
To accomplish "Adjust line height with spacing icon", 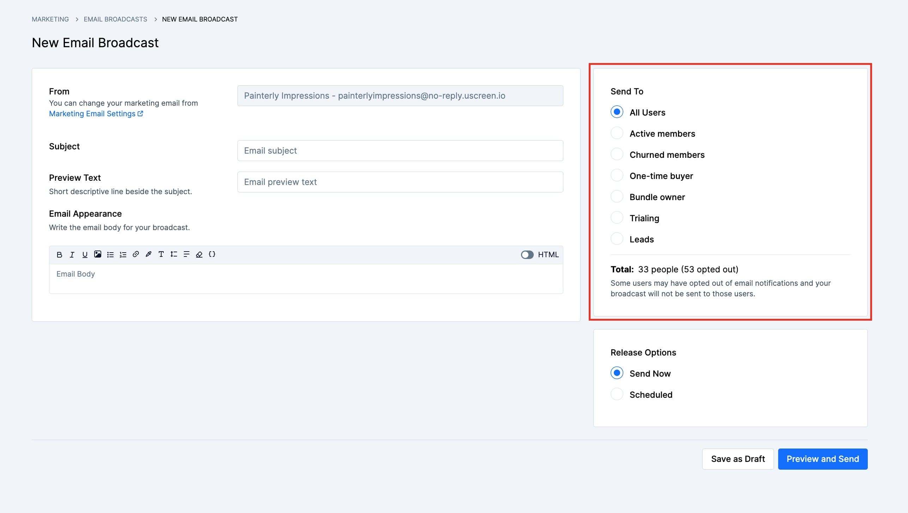I will 174,254.
